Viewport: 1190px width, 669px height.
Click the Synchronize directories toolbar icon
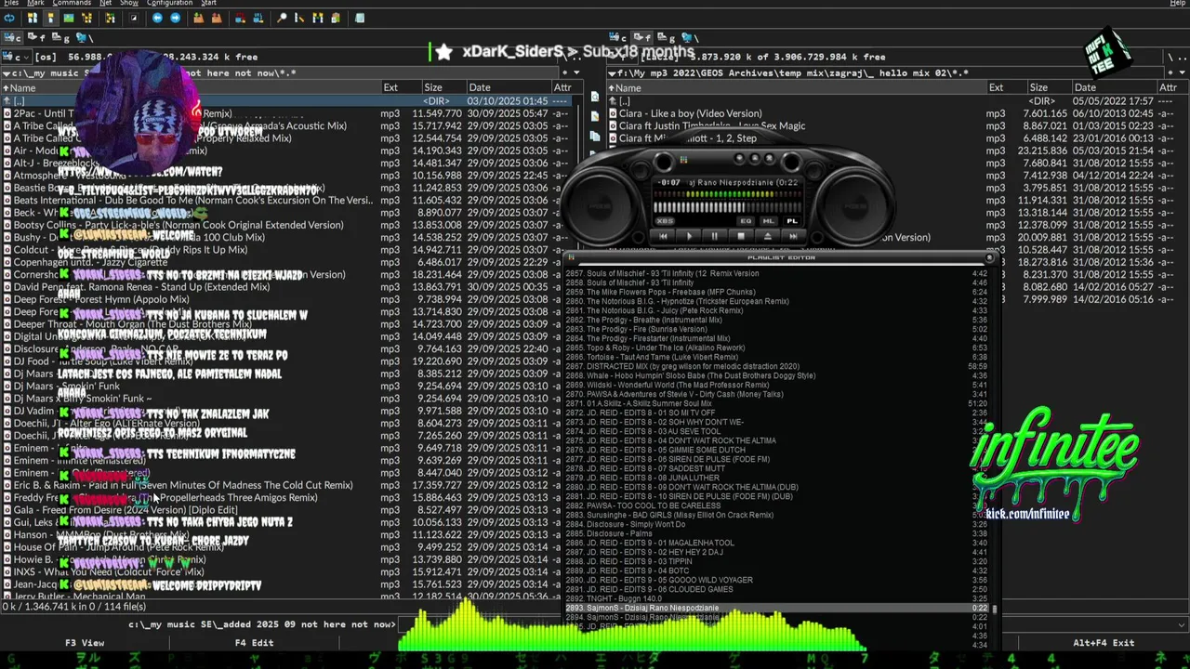coord(318,18)
